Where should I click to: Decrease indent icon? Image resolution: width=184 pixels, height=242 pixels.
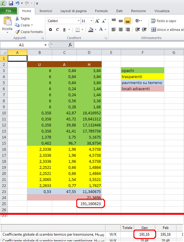137,29
